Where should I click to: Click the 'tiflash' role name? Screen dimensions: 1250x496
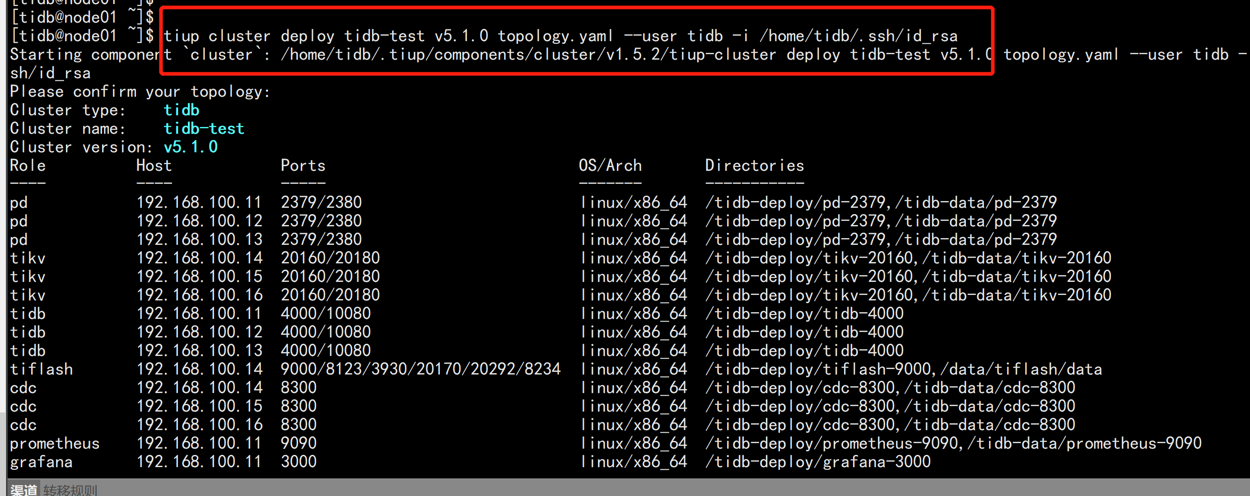[x=41, y=370]
